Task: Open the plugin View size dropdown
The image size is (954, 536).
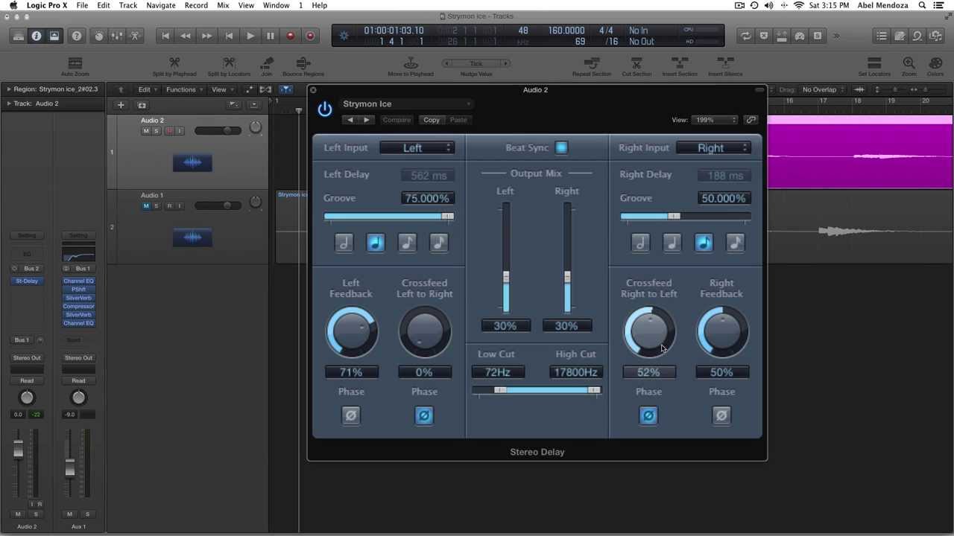Action: coord(714,120)
